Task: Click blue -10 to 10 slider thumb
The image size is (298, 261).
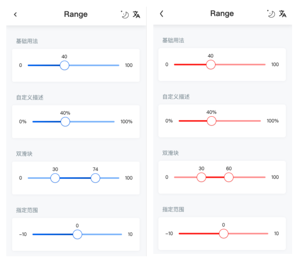Action: [77, 234]
